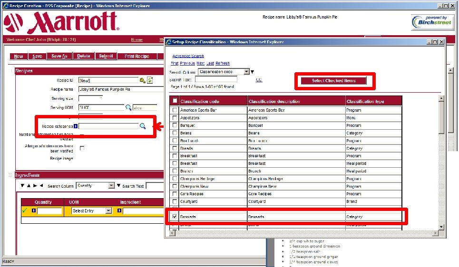Click the up triangle in the Ingredients navigation arrows

pyautogui.click(x=29, y=185)
